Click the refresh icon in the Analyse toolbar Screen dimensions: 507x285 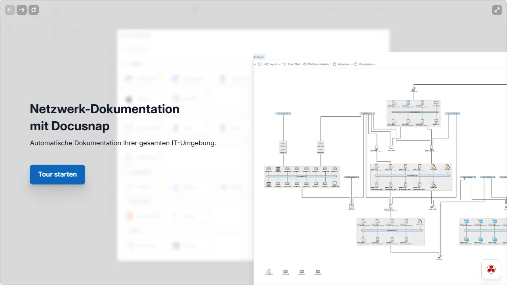point(260,64)
